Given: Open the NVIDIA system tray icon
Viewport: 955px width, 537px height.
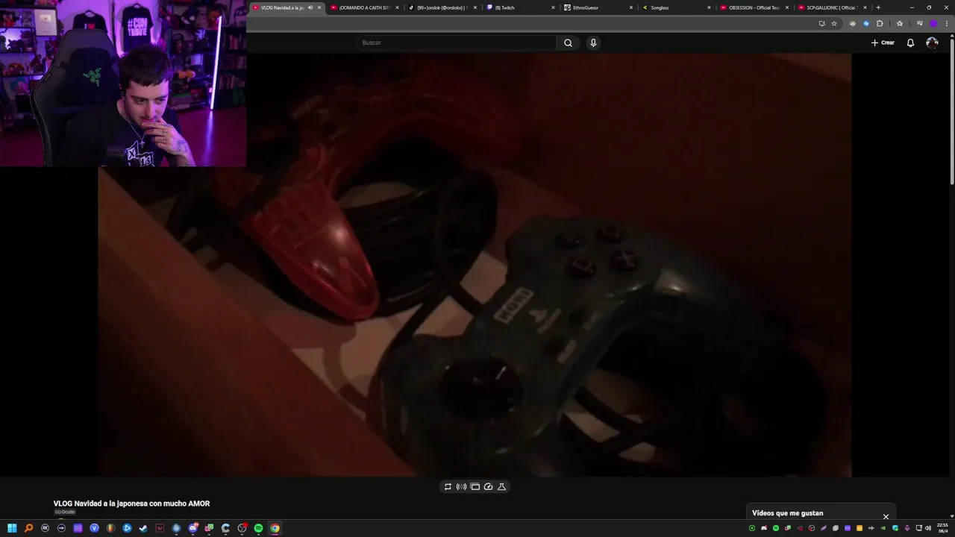Looking at the screenshot, I should 883,528.
